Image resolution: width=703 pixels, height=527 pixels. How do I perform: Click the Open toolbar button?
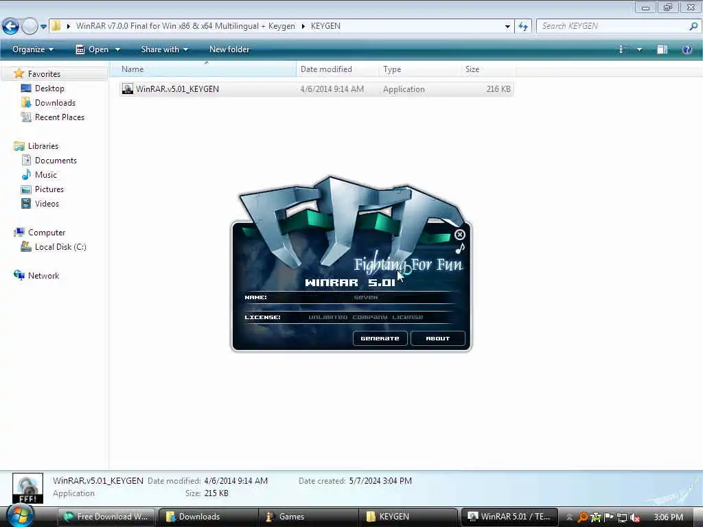click(x=93, y=49)
